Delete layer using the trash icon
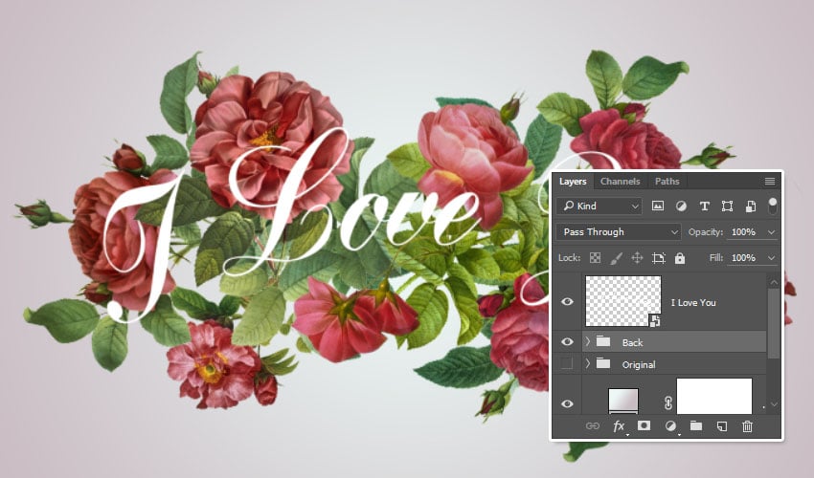Screen dimensions: 814x478 click(x=748, y=426)
